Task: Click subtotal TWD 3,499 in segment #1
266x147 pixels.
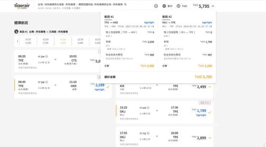Action: (x=147, y=66)
